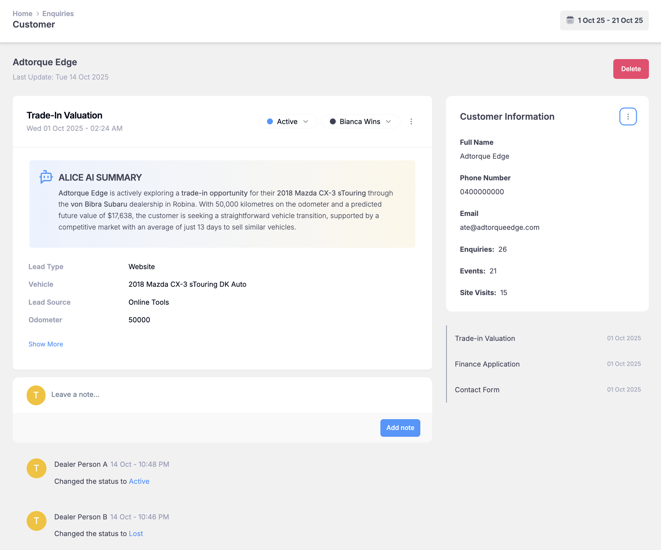
Task: Navigate to Home via breadcrumb
Action: pos(22,14)
